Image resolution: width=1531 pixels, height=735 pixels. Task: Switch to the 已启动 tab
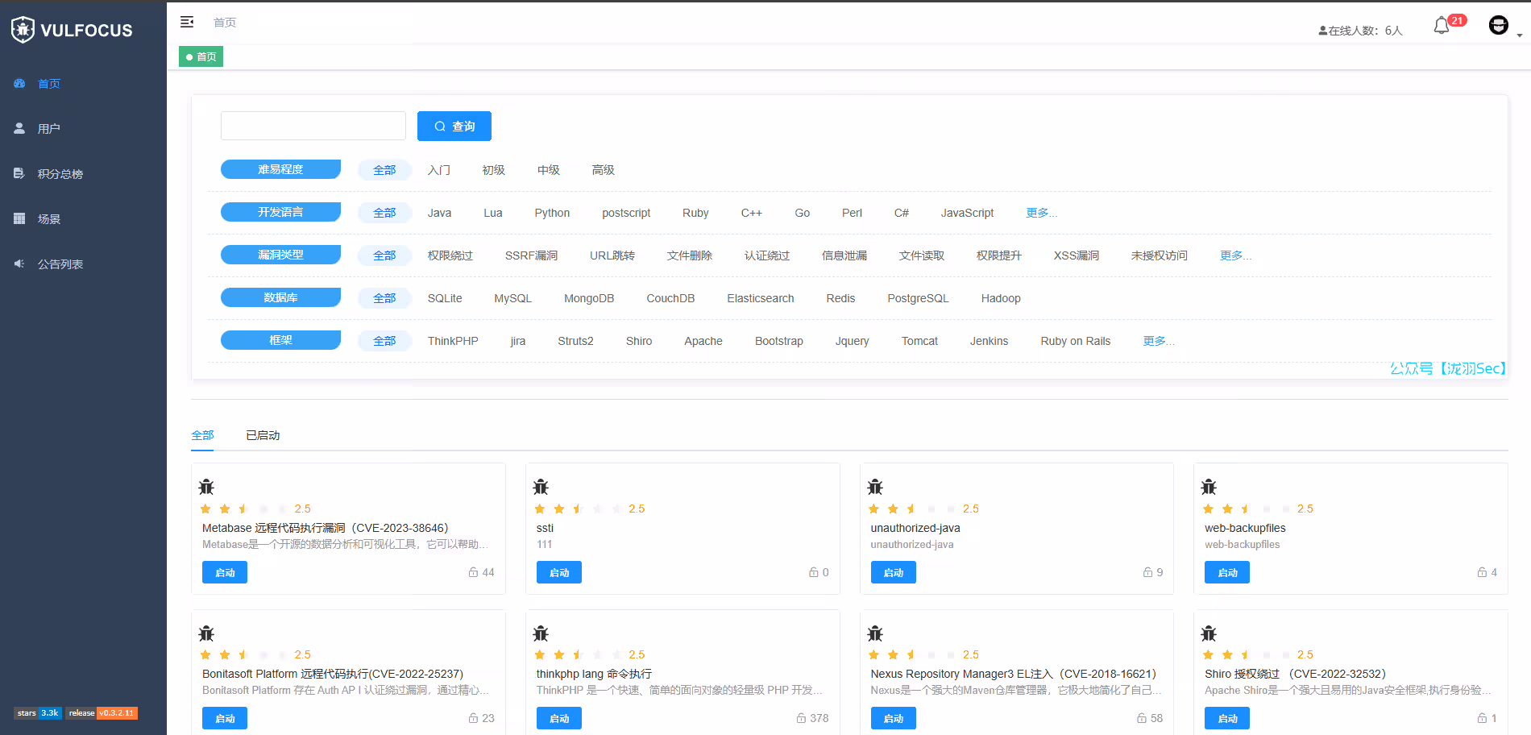(263, 435)
